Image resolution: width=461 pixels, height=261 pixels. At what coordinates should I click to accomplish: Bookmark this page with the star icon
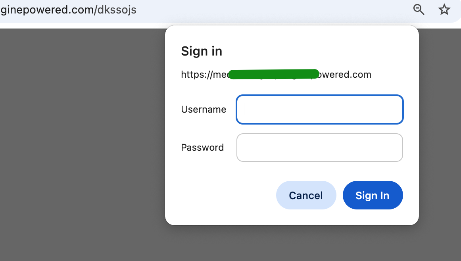[444, 10]
